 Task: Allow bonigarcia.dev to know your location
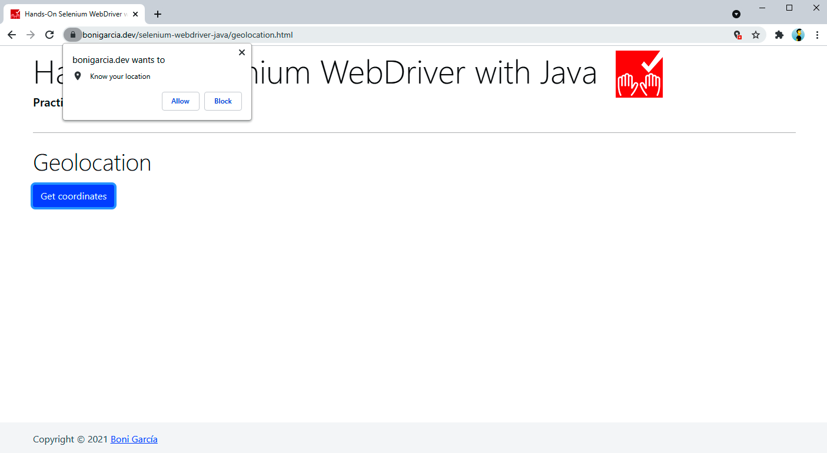(180, 101)
